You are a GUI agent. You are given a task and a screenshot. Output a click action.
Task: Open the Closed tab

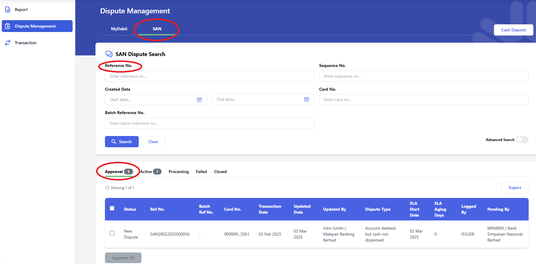[220, 172]
